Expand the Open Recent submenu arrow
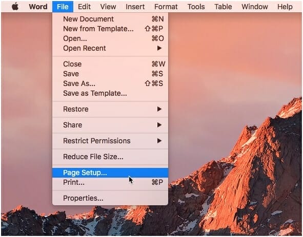This screenshot has height=237, width=303. coord(159,48)
